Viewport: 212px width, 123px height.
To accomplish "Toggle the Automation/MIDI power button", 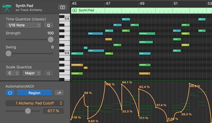I will 10,93.
